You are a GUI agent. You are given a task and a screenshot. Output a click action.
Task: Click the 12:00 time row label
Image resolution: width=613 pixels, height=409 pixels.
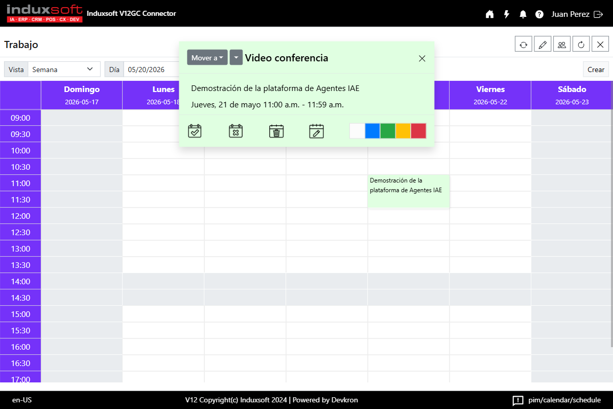click(20, 216)
